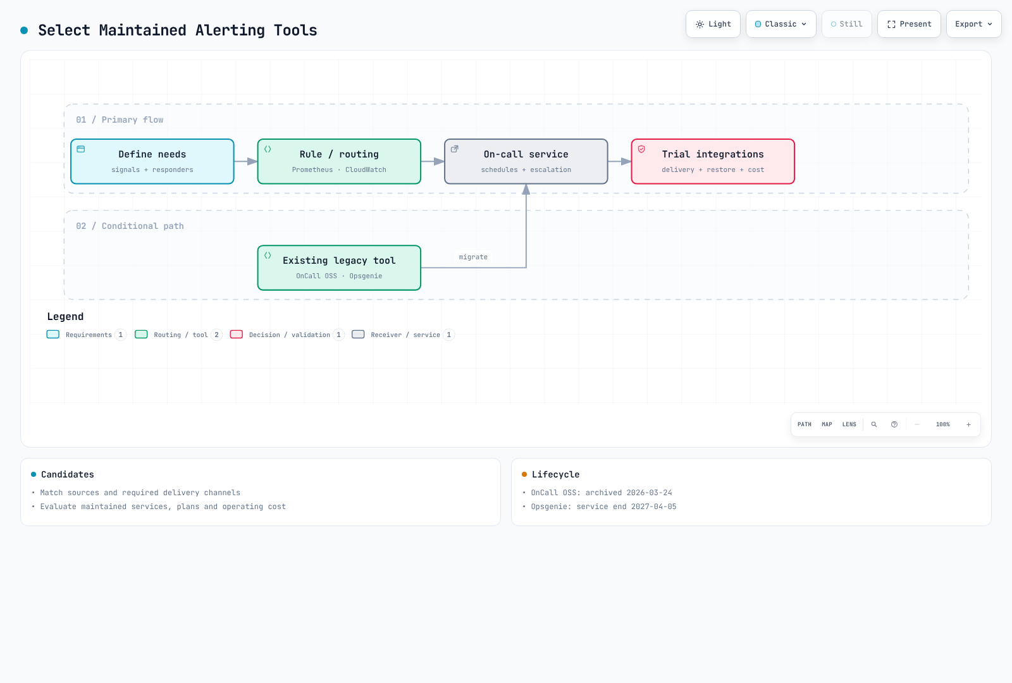Switch to LENS view mode
1012x683 pixels.
tap(849, 424)
